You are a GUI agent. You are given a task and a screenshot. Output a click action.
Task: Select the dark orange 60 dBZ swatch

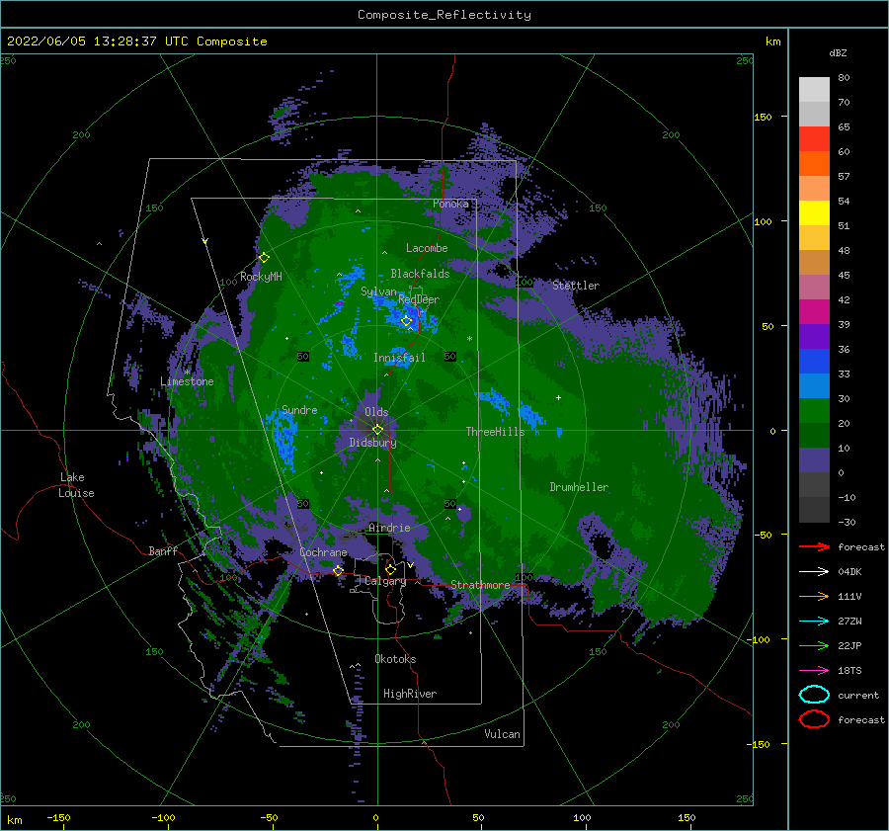click(x=814, y=163)
